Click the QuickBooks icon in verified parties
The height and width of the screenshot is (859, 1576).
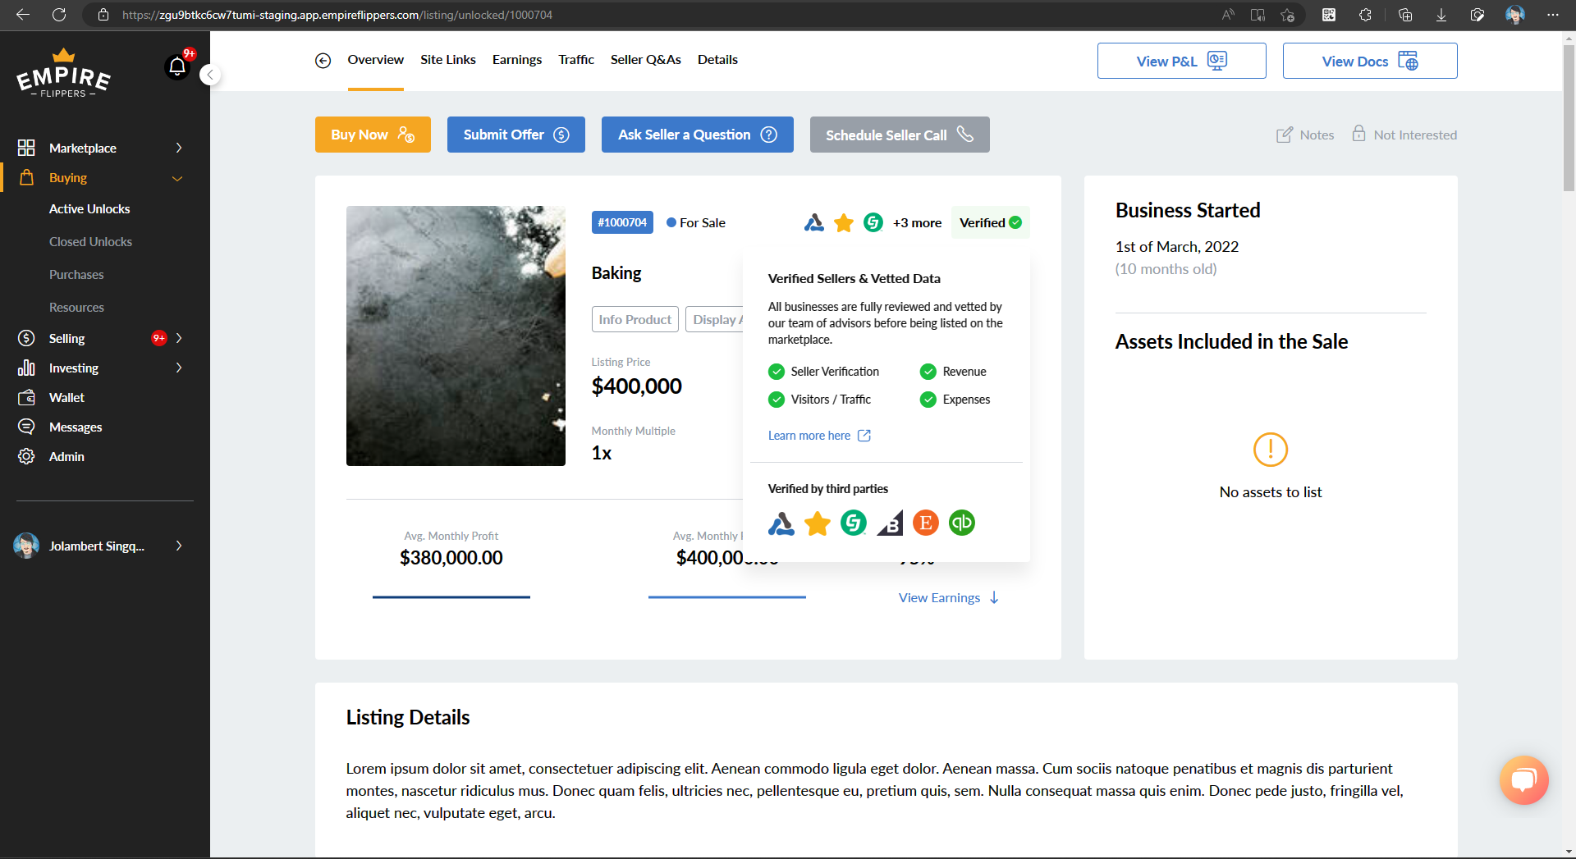[961, 523]
